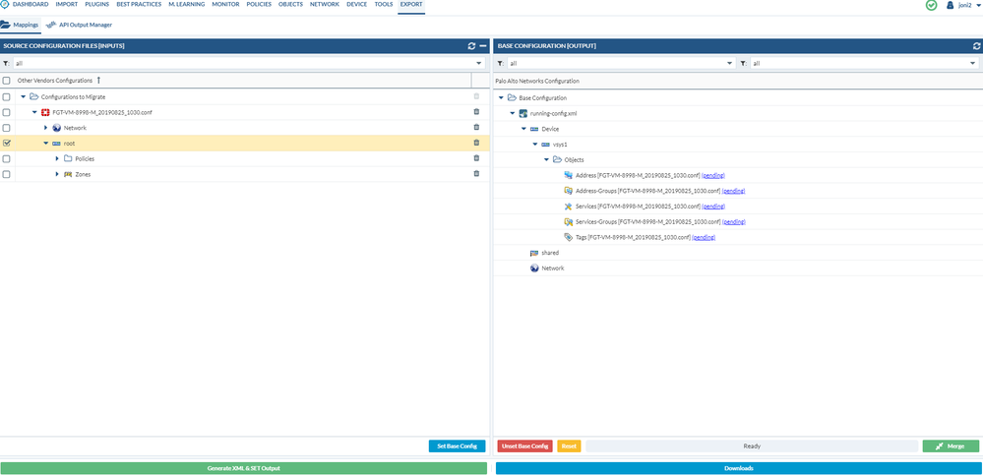This screenshot has height=475, width=983.
Task: Refresh the Source Configuration Files panel
Action: point(471,45)
